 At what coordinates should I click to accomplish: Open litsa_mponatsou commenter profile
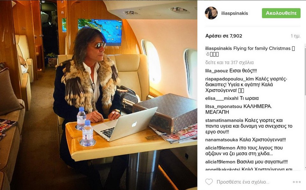[224, 107]
